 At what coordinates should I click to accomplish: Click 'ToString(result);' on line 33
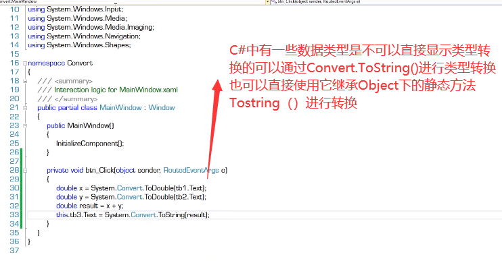184,214
